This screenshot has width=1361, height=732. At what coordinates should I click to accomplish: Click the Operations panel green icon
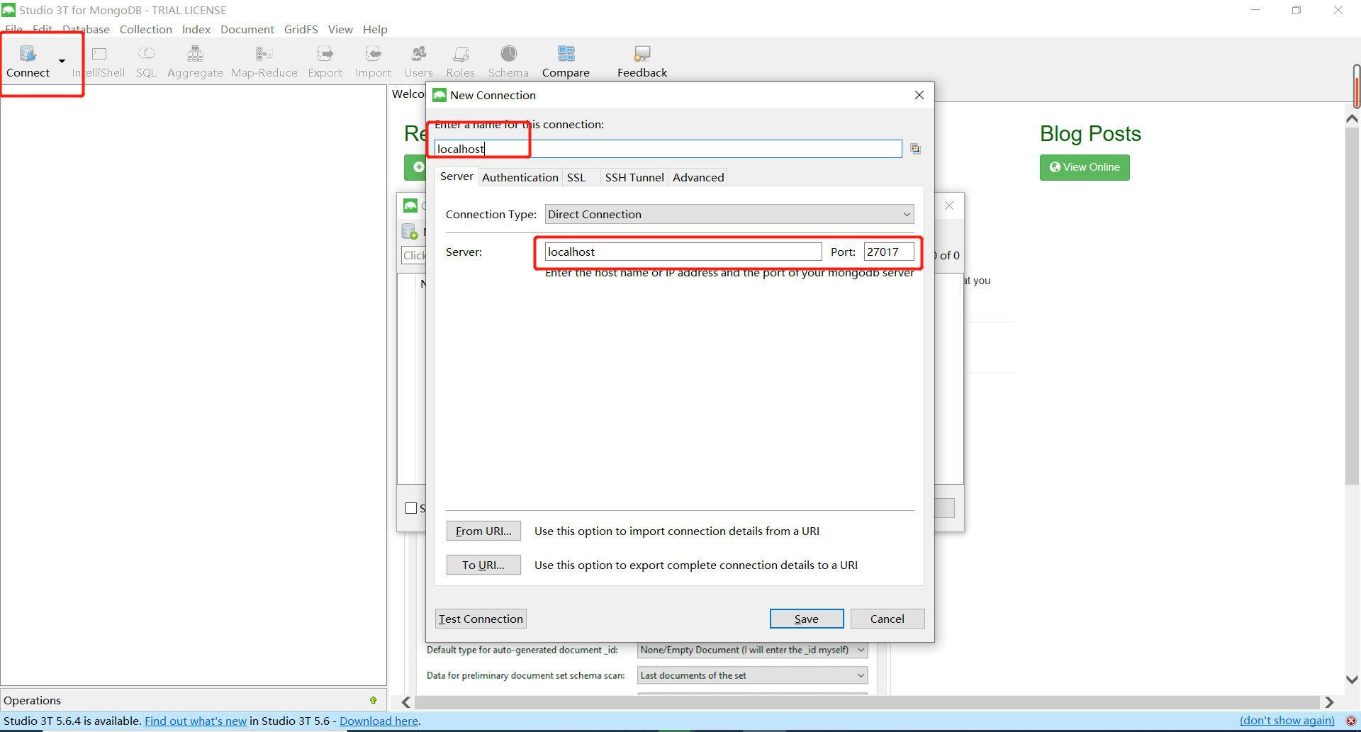click(x=374, y=700)
